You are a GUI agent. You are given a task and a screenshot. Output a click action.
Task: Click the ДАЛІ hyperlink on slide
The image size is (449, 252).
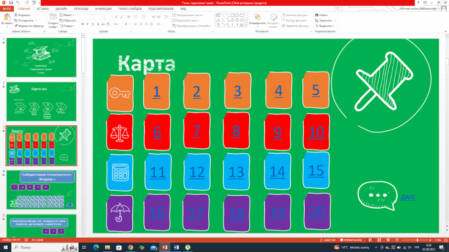coord(408,197)
